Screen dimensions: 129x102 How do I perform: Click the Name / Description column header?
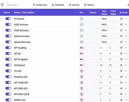24,12
